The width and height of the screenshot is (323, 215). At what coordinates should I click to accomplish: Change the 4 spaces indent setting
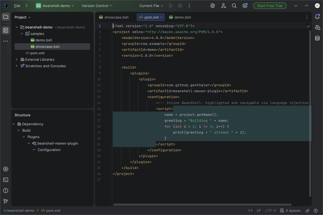(290, 211)
